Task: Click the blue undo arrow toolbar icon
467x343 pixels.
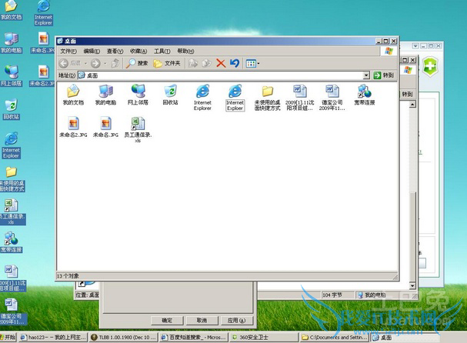Action: tap(235, 63)
